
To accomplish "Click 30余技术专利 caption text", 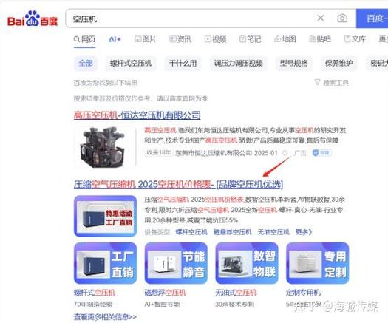I will (234, 305).
